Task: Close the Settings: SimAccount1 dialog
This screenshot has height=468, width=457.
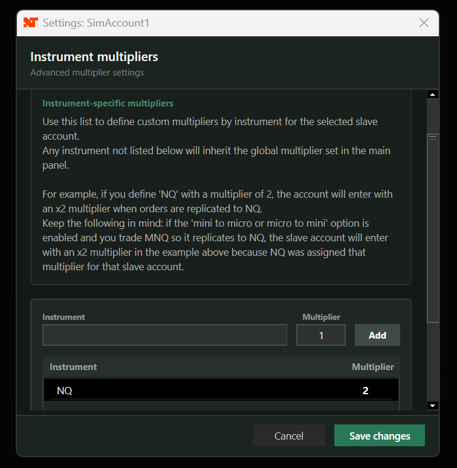Action: pyautogui.click(x=424, y=23)
